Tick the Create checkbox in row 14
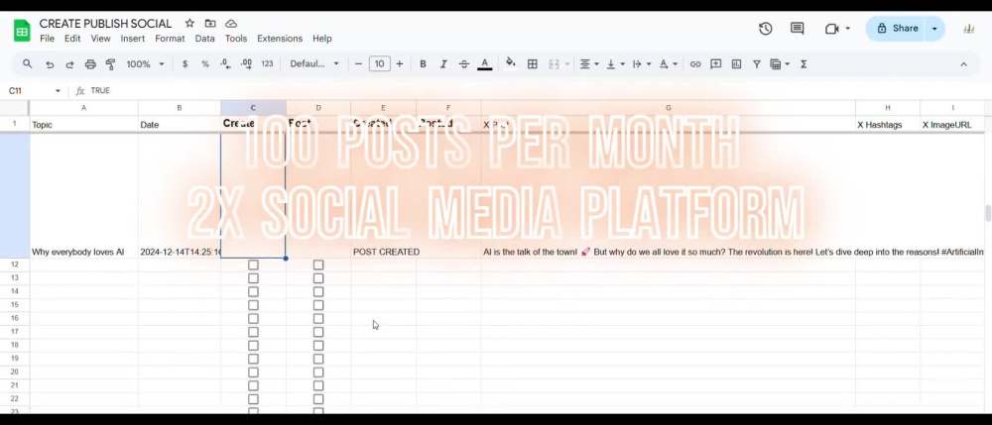This screenshot has width=992, height=425. (253, 291)
